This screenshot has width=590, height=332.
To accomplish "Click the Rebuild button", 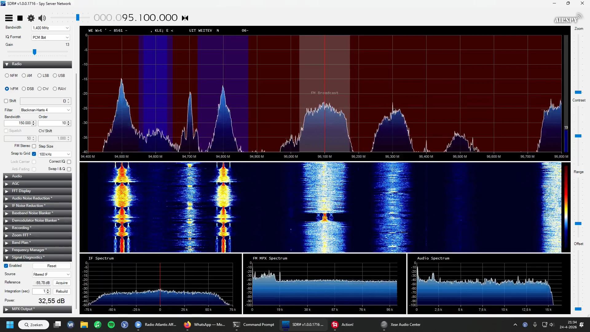I will point(62,291).
